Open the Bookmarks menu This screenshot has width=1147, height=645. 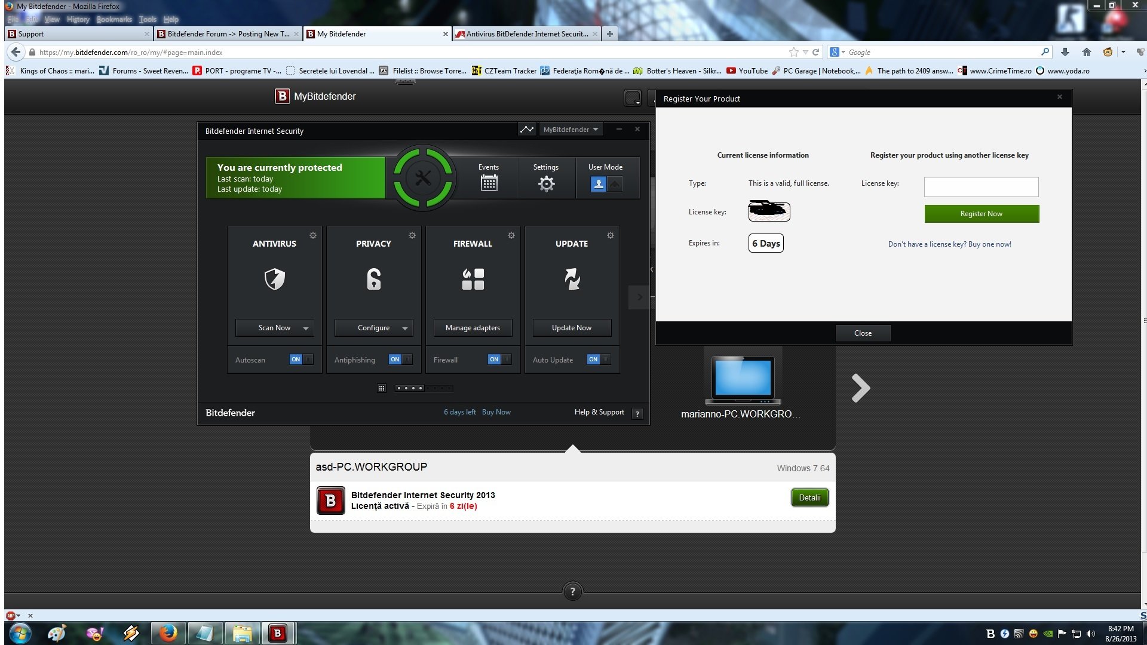pos(114,20)
